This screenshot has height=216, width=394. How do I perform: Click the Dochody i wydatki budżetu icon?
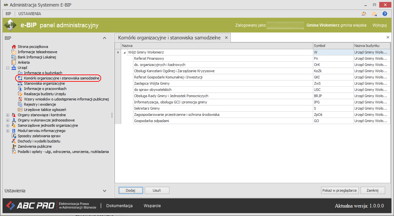coord(14,141)
